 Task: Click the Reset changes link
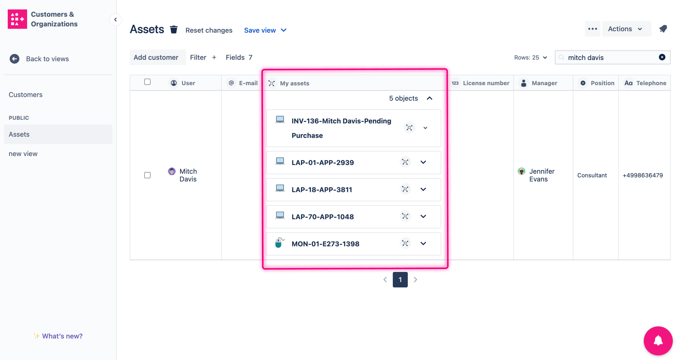tap(209, 30)
